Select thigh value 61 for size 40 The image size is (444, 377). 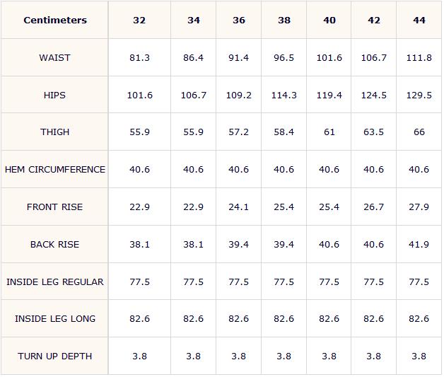click(329, 132)
